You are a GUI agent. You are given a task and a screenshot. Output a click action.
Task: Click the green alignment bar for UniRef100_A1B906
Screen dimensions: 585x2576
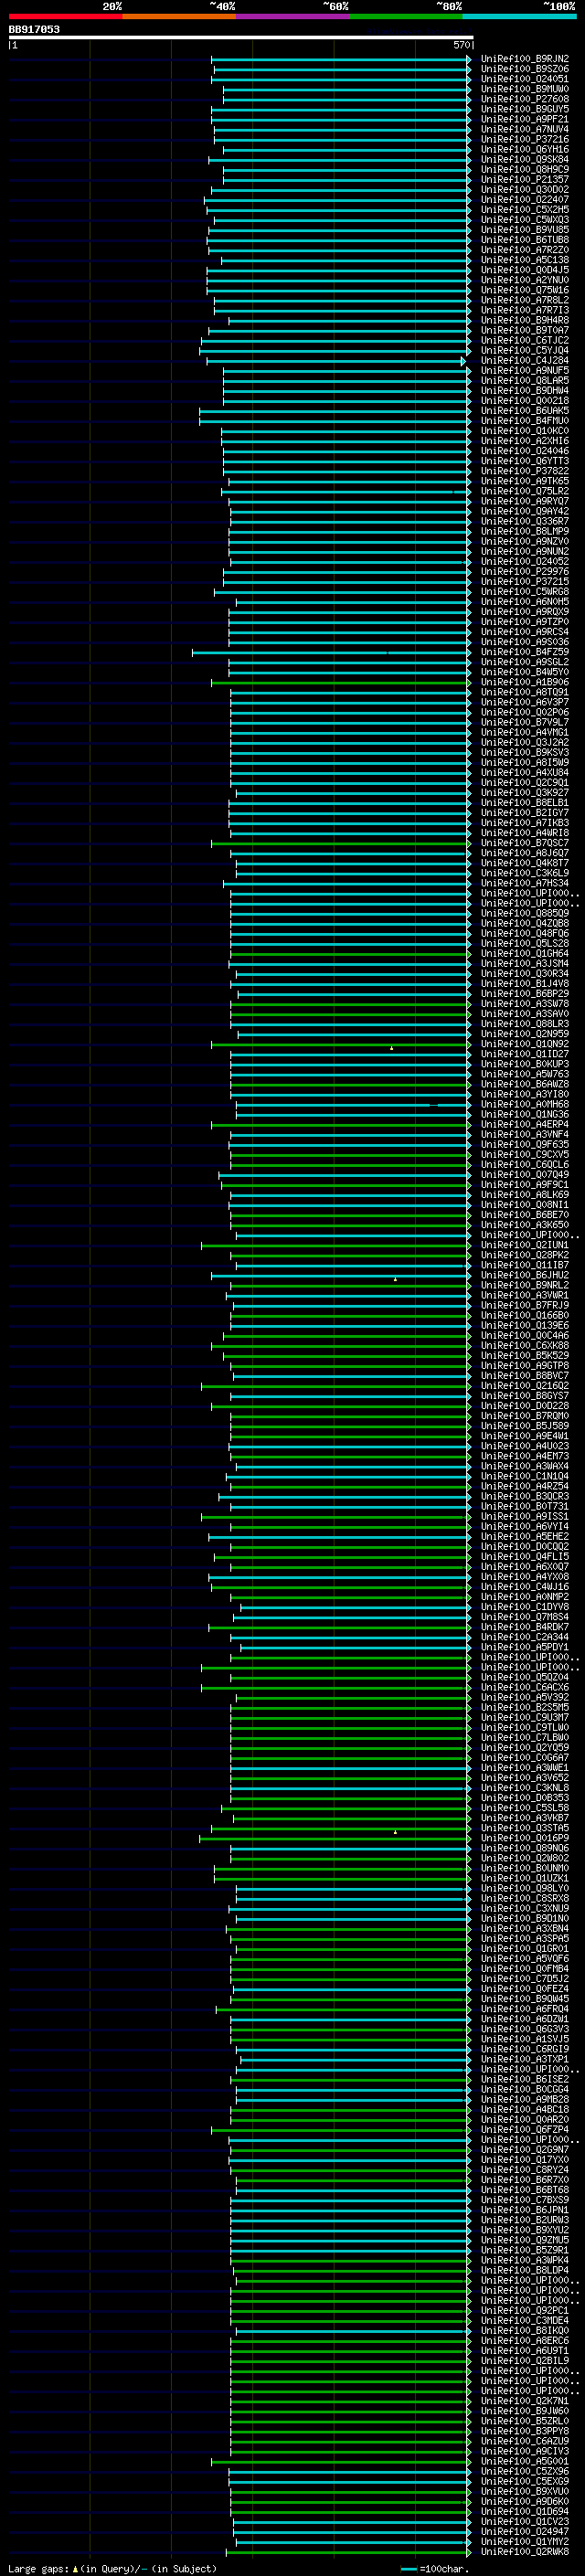tap(341, 683)
